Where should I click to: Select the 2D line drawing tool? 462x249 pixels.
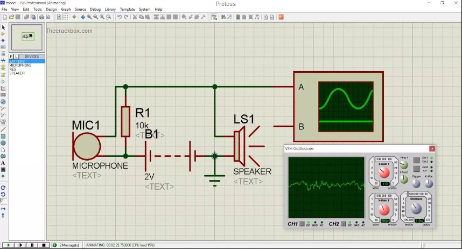[x=3, y=129]
